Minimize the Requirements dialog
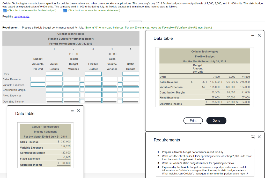This screenshot has width=265, height=178. tap(253, 137)
